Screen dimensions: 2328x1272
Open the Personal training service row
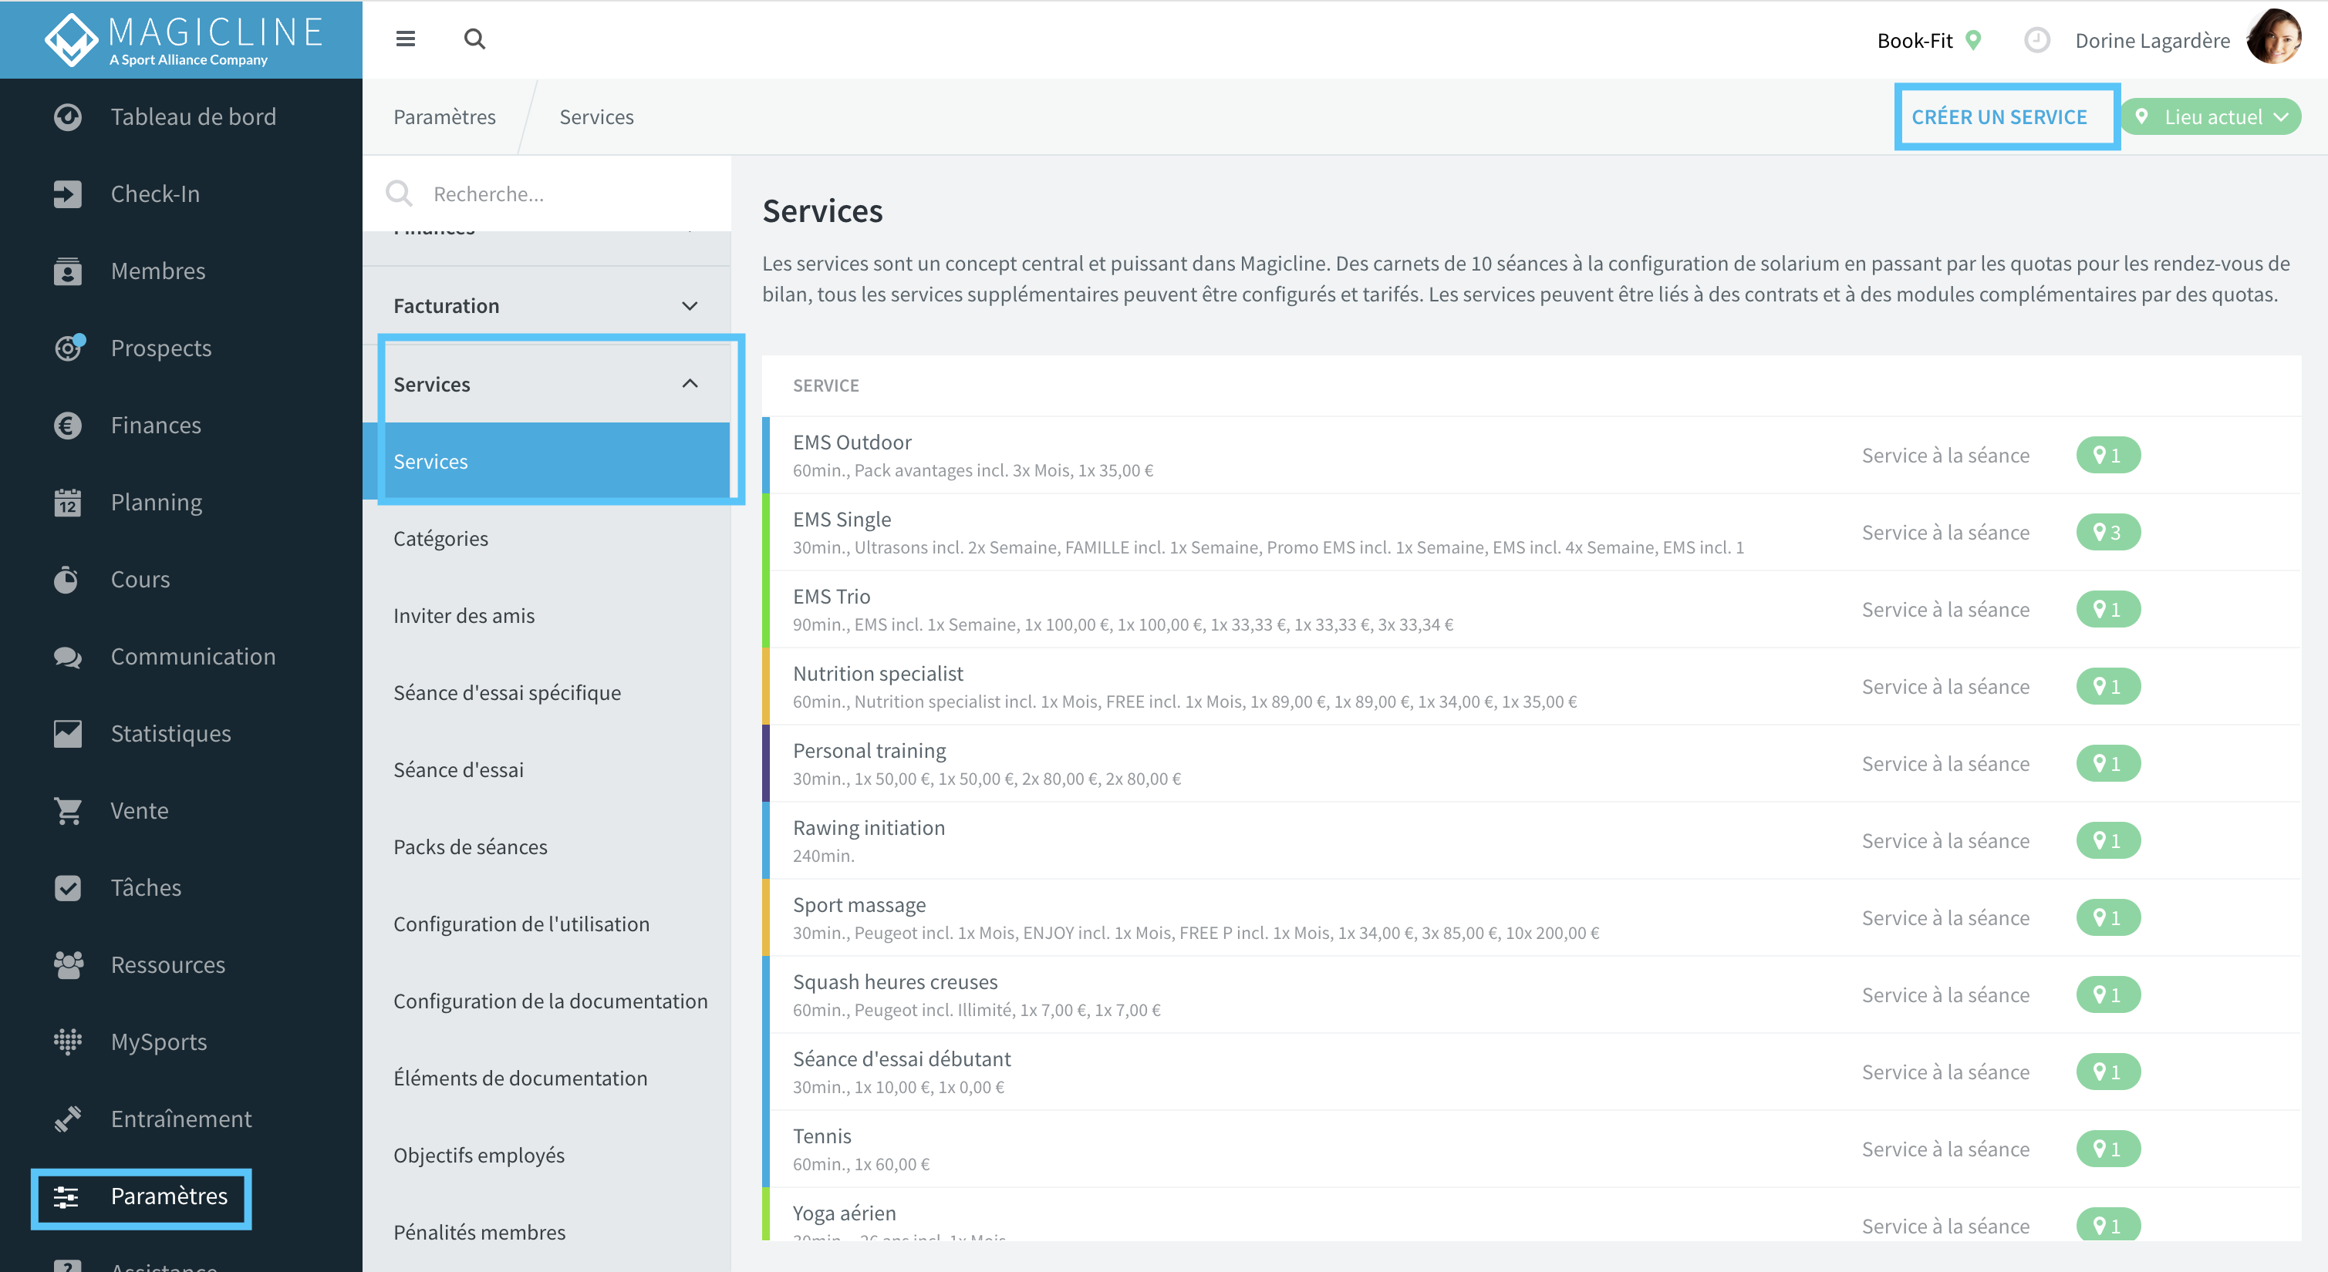pos(1532,764)
